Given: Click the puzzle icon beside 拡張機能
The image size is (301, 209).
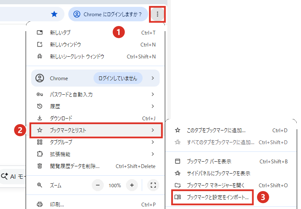Looking at the screenshot, I should coord(40,154).
